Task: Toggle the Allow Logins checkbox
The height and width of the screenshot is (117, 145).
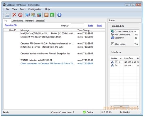Action: pyautogui.click(x=112, y=44)
